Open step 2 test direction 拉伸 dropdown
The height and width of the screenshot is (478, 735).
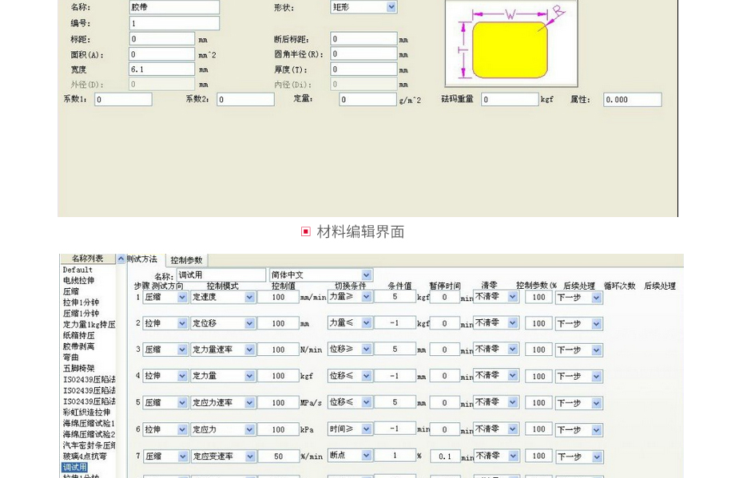tap(182, 323)
